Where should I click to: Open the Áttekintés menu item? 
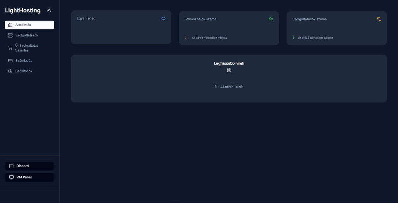(x=29, y=25)
